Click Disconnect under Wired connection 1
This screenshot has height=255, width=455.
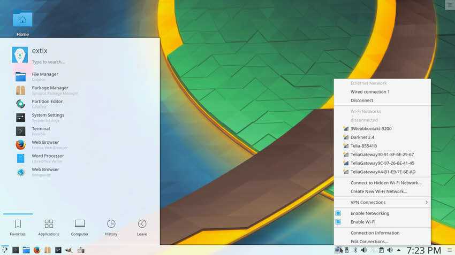pos(362,101)
